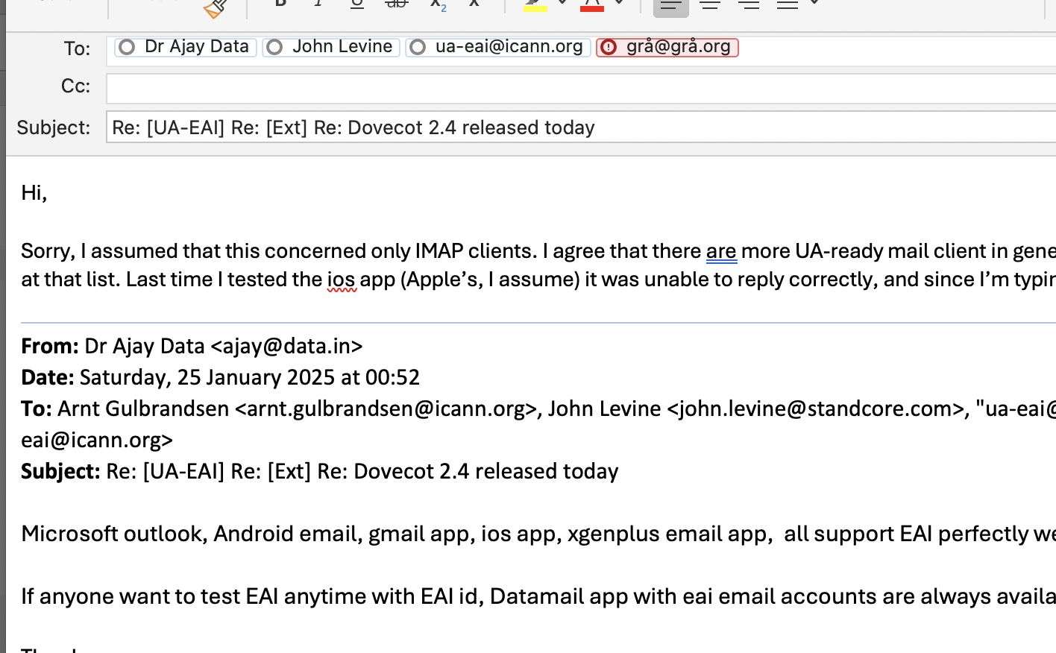
Task: Apply superscript formatting
Action: pos(474,3)
